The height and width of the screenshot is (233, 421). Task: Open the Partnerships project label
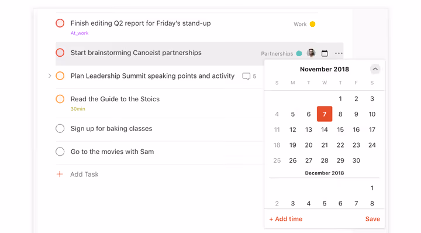[x=277, y=53]
